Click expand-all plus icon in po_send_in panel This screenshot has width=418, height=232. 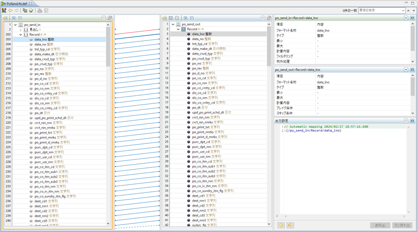click(x=14, y=18)
